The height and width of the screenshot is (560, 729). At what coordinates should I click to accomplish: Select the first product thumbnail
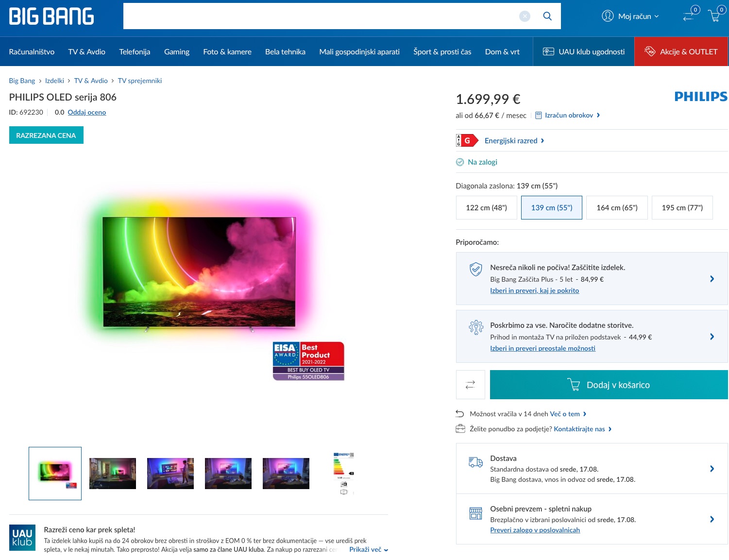click(x=55, y=474)
